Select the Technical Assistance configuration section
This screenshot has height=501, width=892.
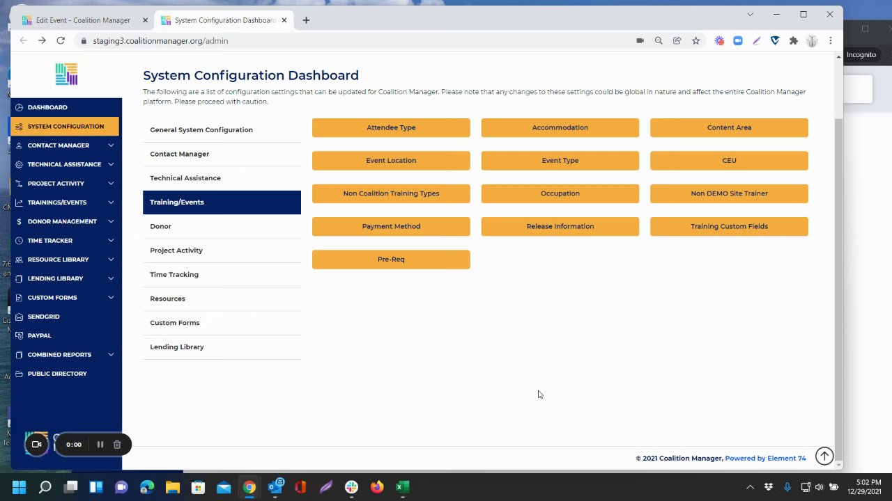point(222,178)
